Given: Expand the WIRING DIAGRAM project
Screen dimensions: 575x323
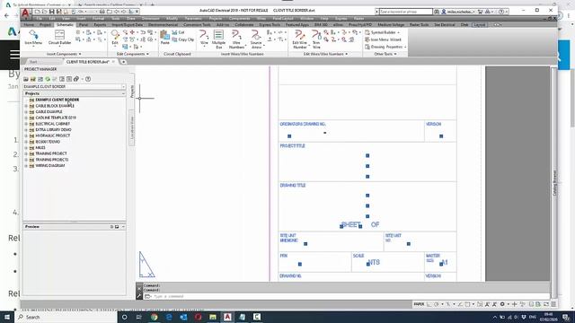Looking at the screenshot, I should tap(26, 166).
